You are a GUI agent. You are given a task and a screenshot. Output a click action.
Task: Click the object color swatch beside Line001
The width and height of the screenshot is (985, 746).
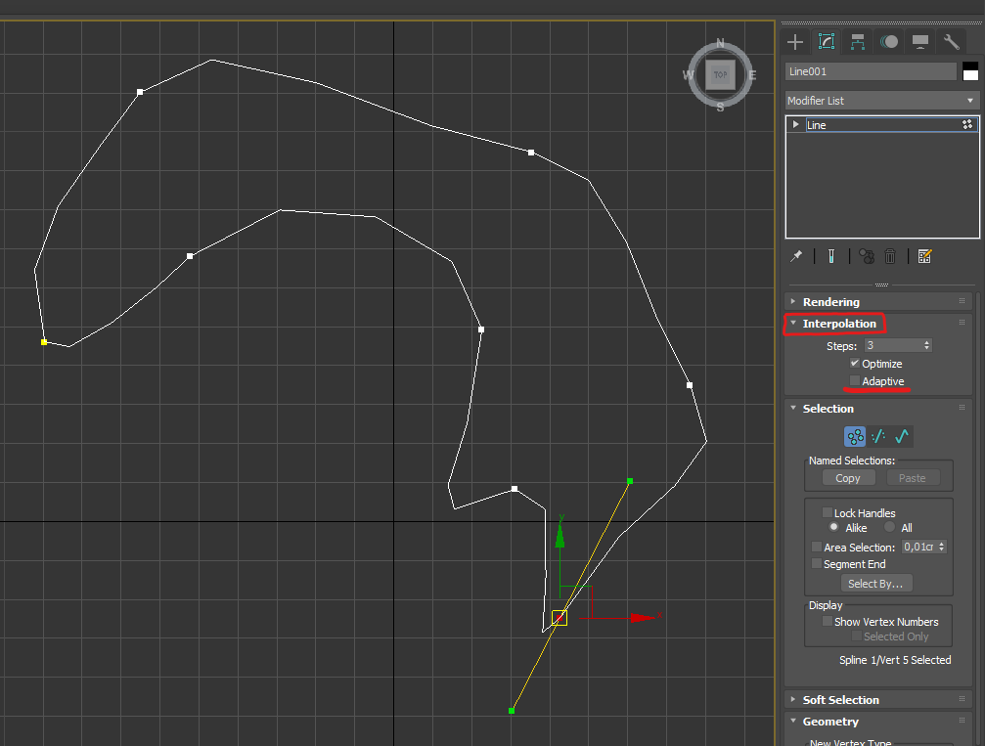coord(970,71)
